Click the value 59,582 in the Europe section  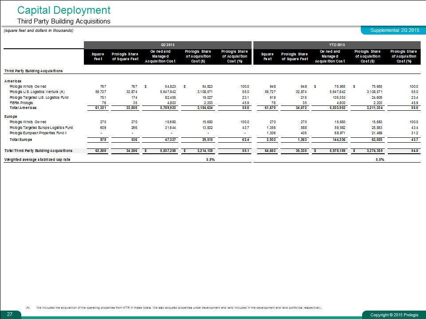point(339,128)
